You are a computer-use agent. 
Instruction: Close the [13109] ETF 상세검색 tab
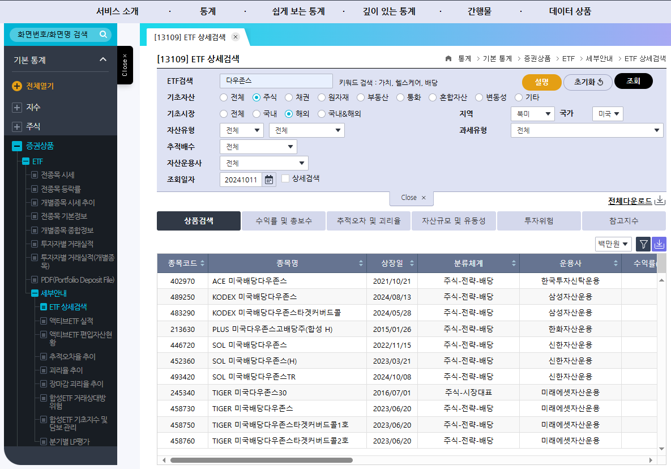coord(236,37)
